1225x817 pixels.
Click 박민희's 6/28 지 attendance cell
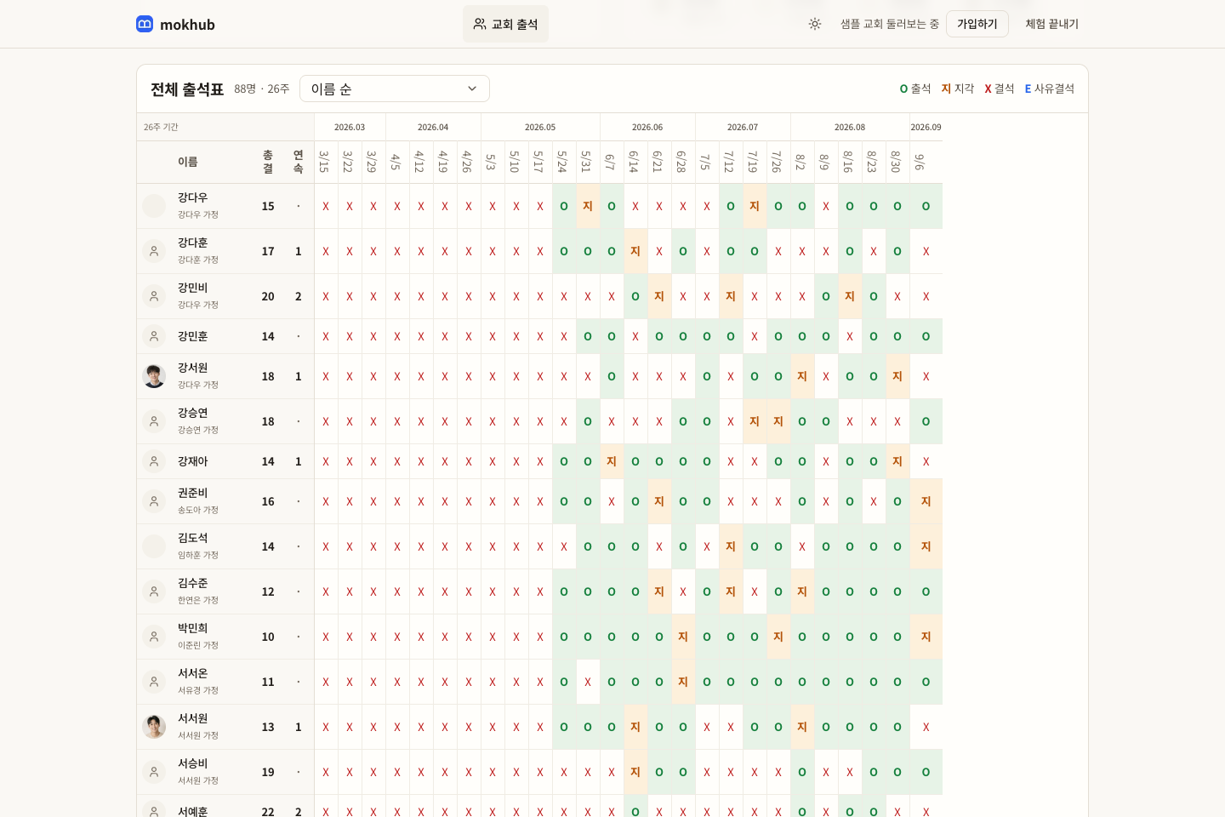683,637
